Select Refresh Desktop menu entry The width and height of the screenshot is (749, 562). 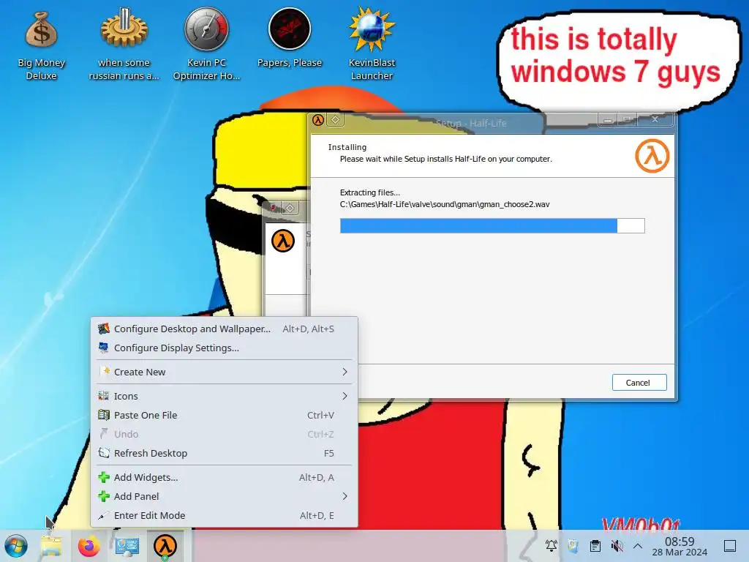(x=224, y=453)
